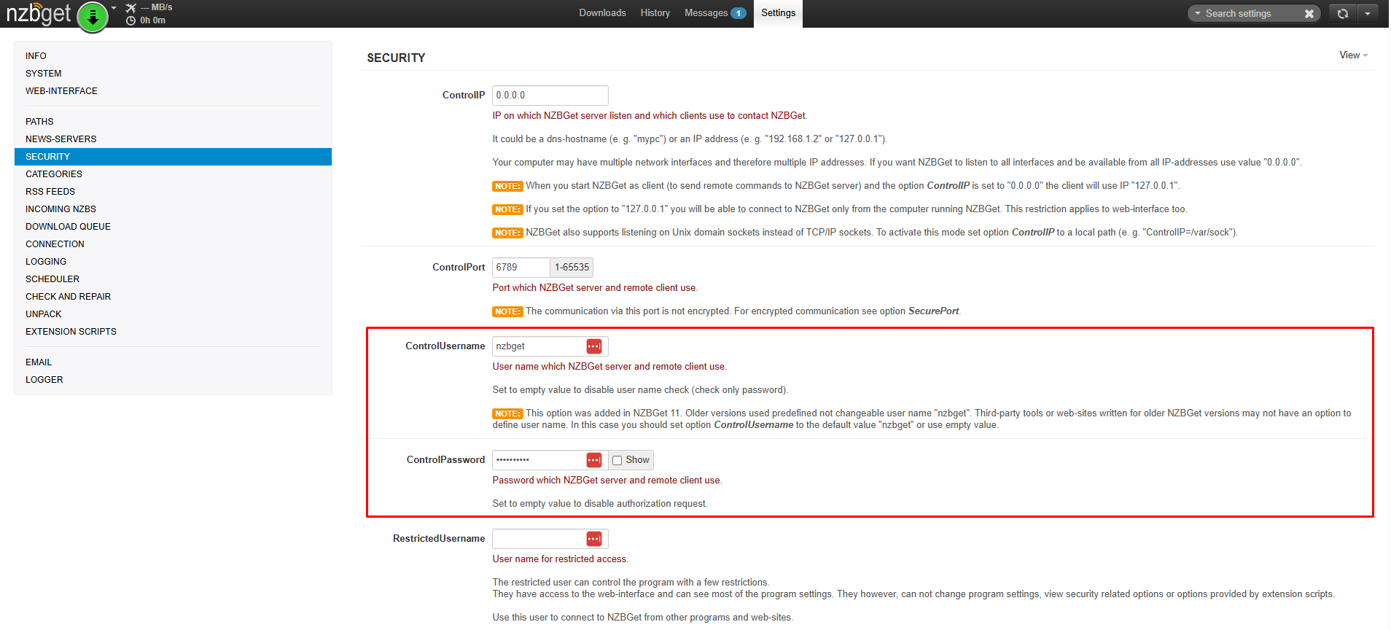Click the refresh icon button
This screenshot has width=1391, height=630.
coord(1343,13)
